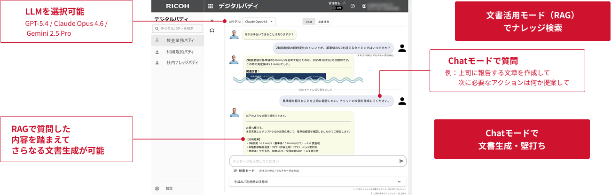Open the apps grid launcher icon
611x195 pixels.
click(x=210, y=6)
